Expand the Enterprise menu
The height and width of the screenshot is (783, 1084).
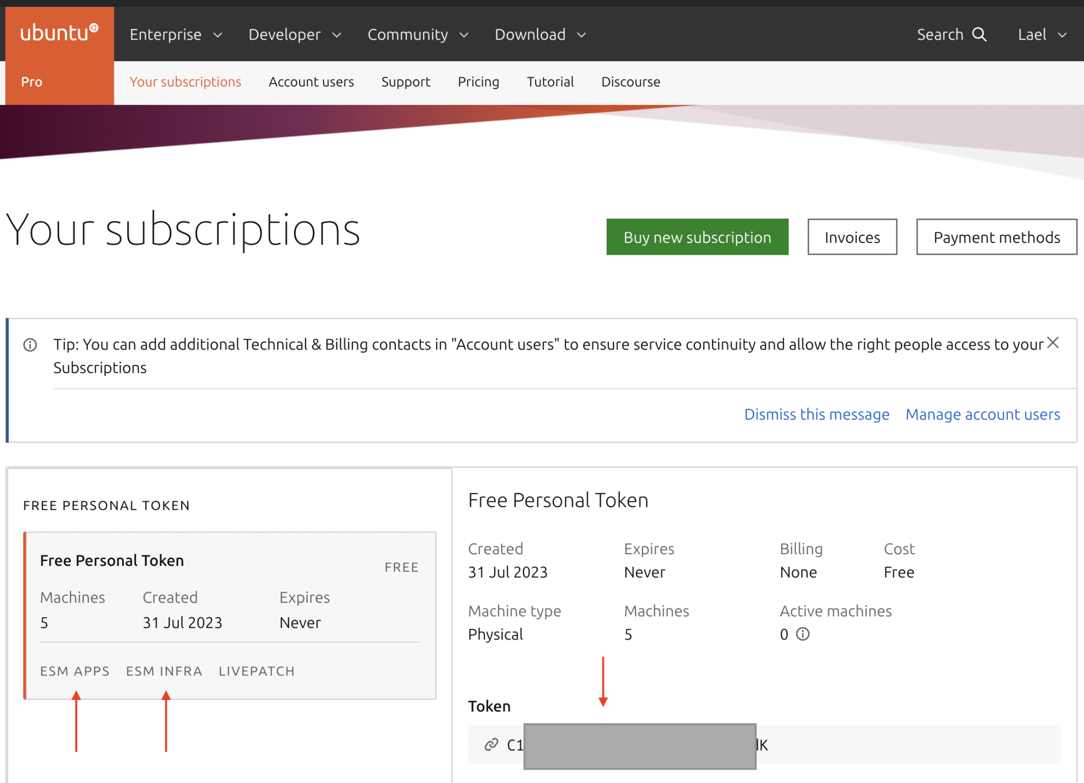point(176,34)
